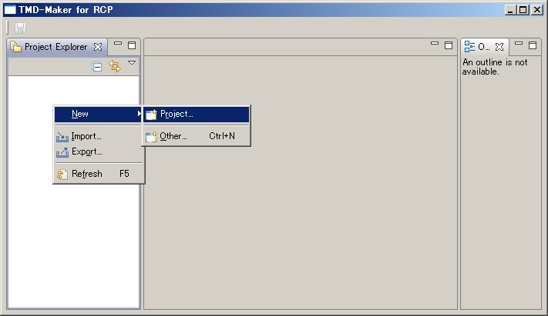548x316 pixels.
Task: Minimize the TMD-Maker window
Action: tap(510, 10)
